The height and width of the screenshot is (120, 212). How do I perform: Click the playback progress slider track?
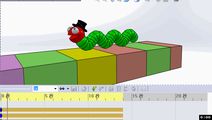click(x=15, y=88)
